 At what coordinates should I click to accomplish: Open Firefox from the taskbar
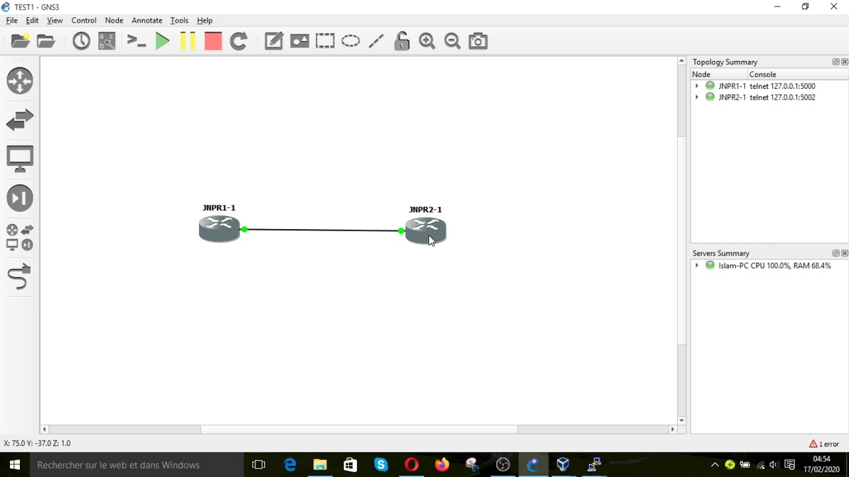(442, 465)
